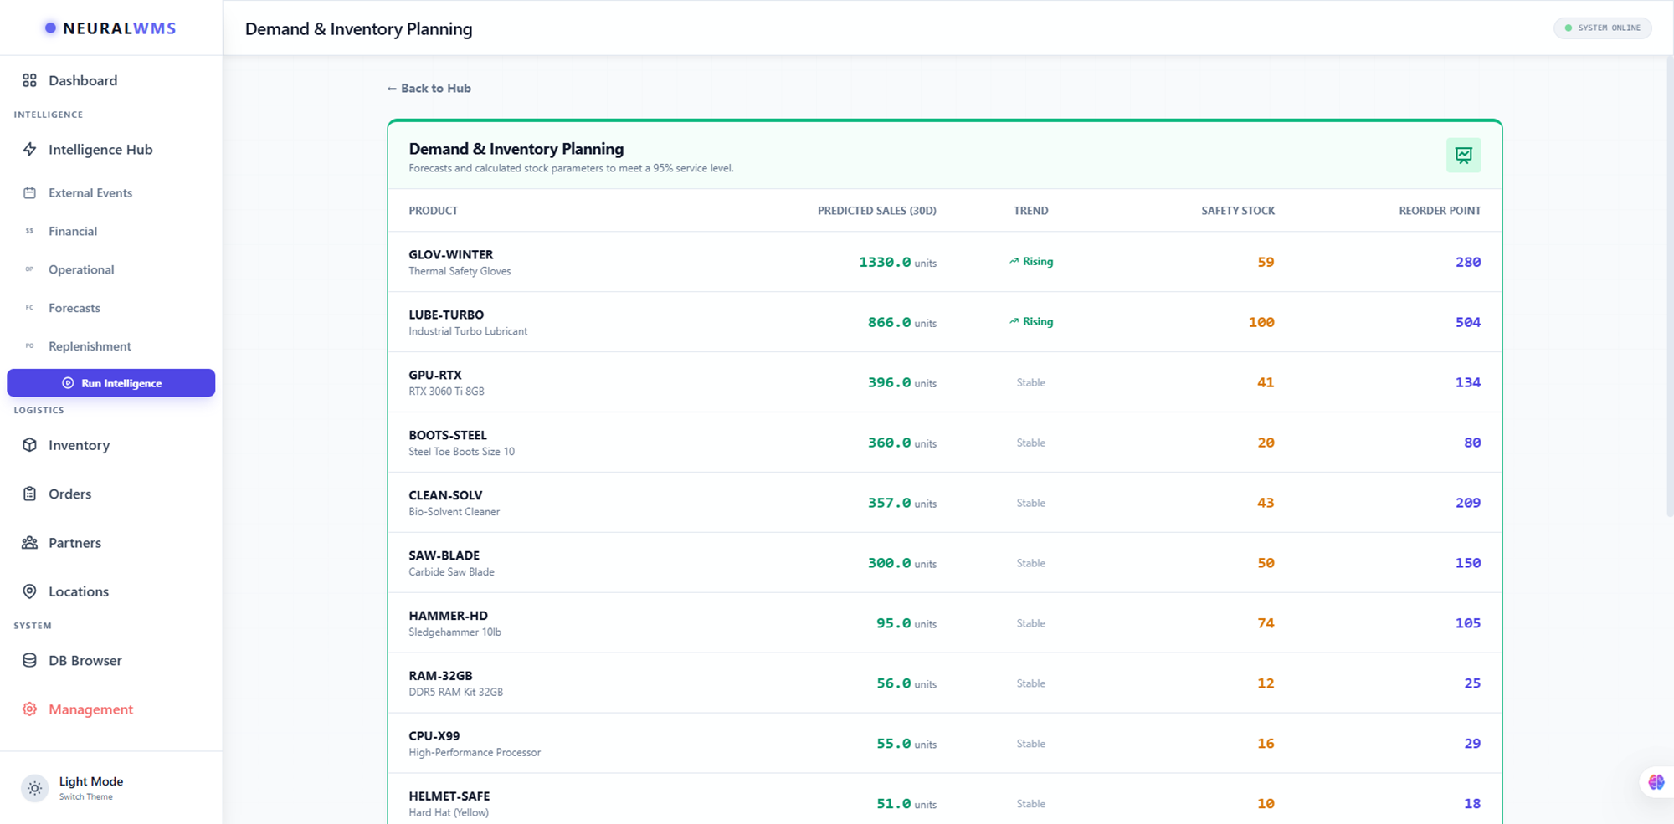Select the Operational OP icon
Viewport: 1674px width, 824px height.
(x=30, y=269)
